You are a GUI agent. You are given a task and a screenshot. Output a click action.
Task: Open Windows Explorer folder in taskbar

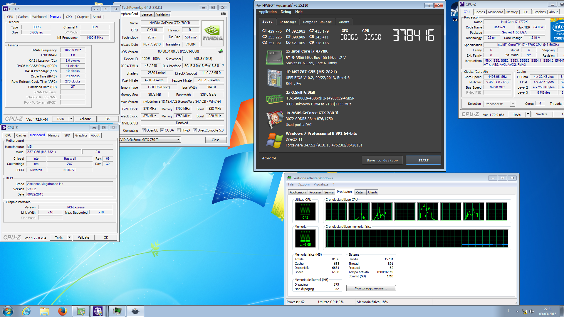pos(44,311)
